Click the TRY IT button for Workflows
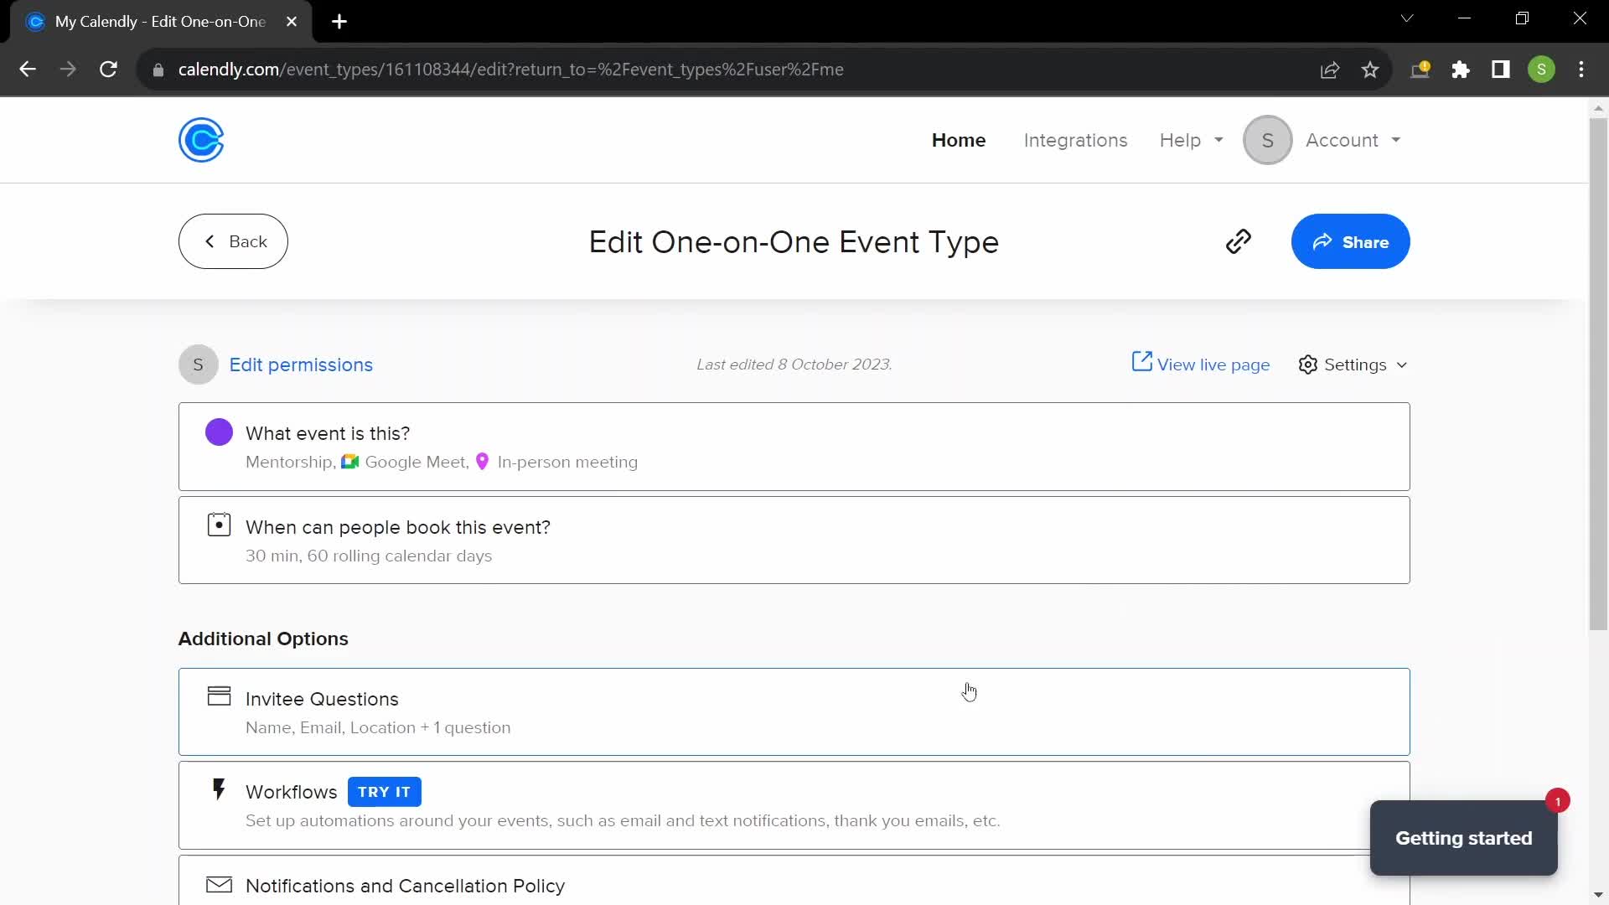 [x=385, y=791]
